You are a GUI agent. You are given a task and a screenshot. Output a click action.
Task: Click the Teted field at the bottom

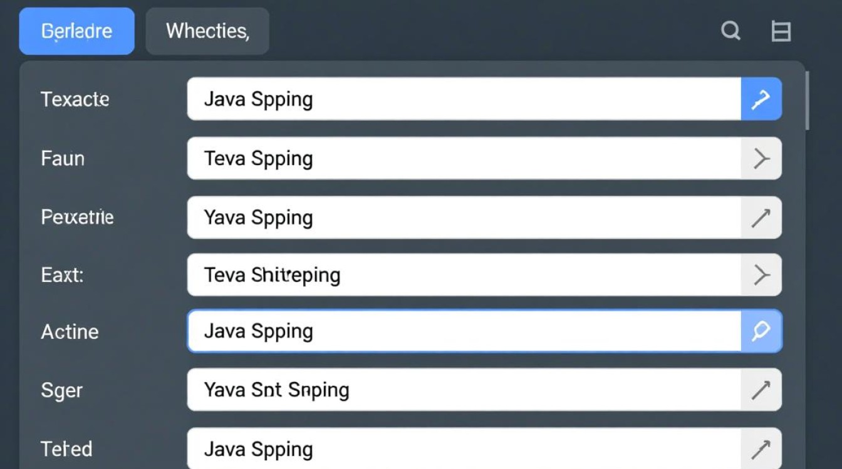(x=464, y=448)
